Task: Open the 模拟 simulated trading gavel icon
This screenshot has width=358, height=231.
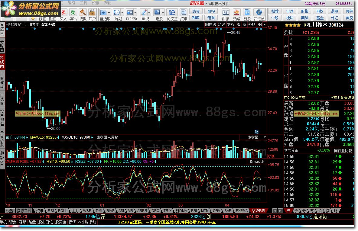Action: pos(83,13)
